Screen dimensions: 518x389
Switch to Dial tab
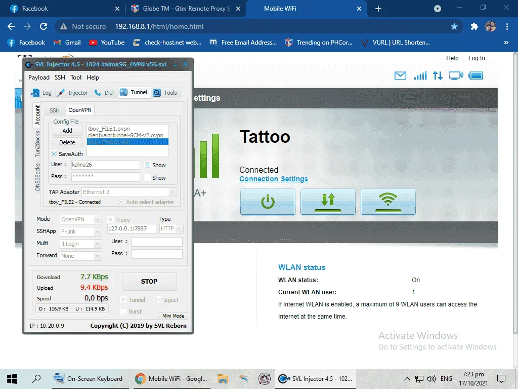(x=104, y=93)
